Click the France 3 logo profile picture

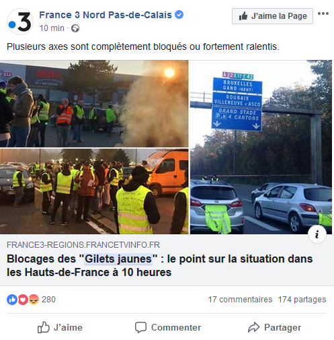(20, 22)
